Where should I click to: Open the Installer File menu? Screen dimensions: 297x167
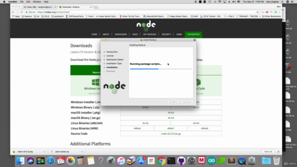[22, 2]
